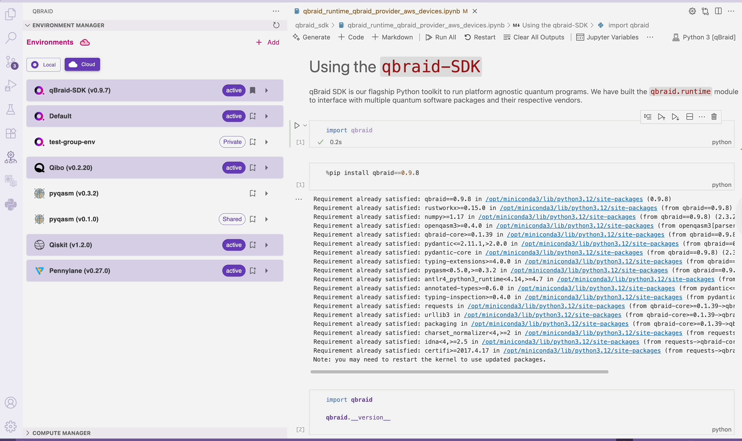Open cell output actions ellipsis
742x441 pixels.
tap(299, 199)
